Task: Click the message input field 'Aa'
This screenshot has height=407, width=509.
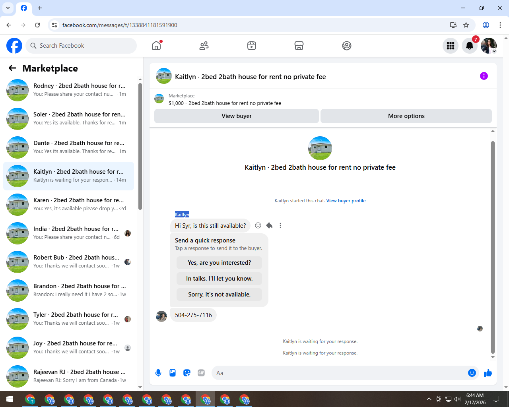Action: [x=340, y=373]
